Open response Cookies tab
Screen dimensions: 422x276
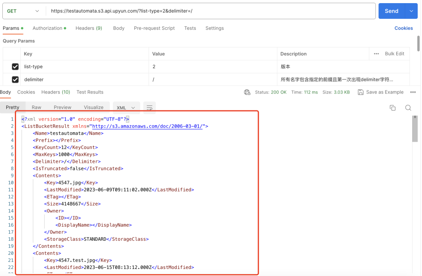pos(26,92)
